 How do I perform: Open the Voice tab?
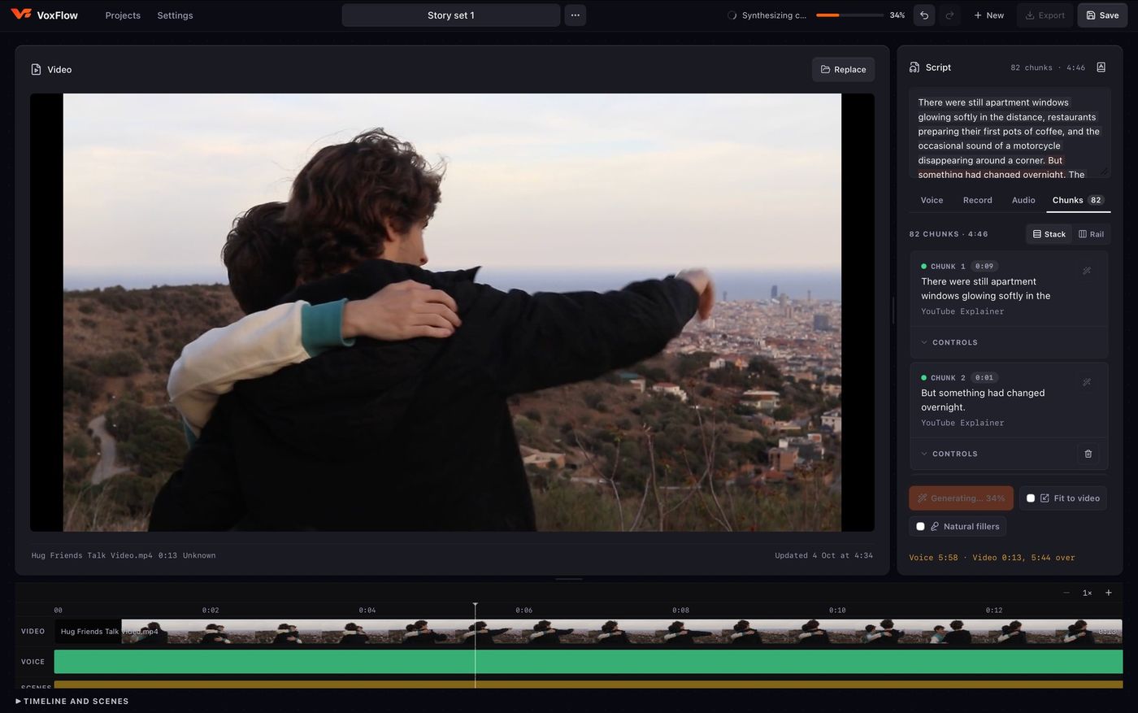pos(932,200)
